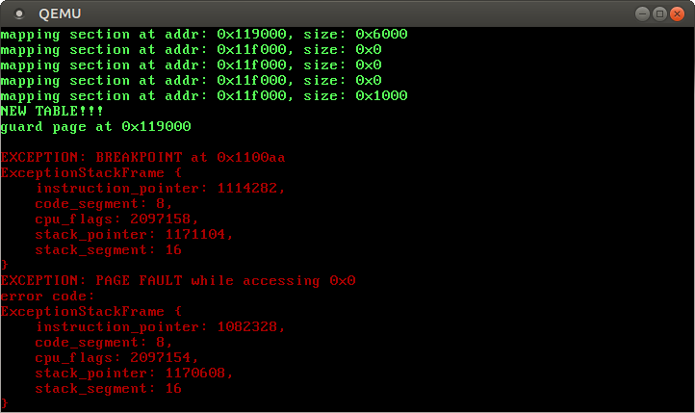Close the QEMU window

click(678, 13)
